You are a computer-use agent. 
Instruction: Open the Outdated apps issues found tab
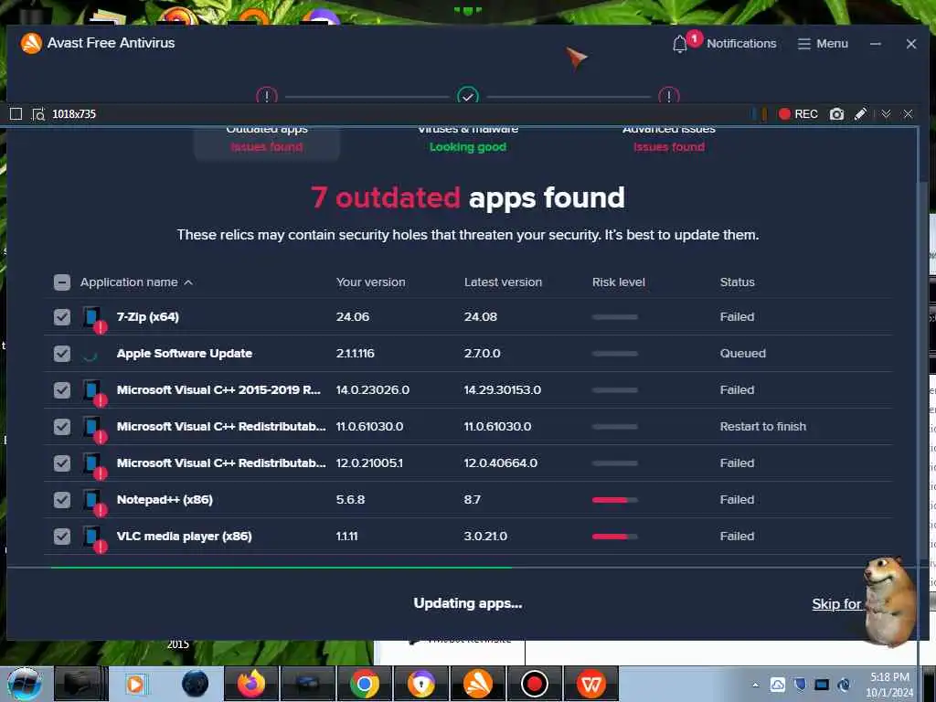[267, 142]
